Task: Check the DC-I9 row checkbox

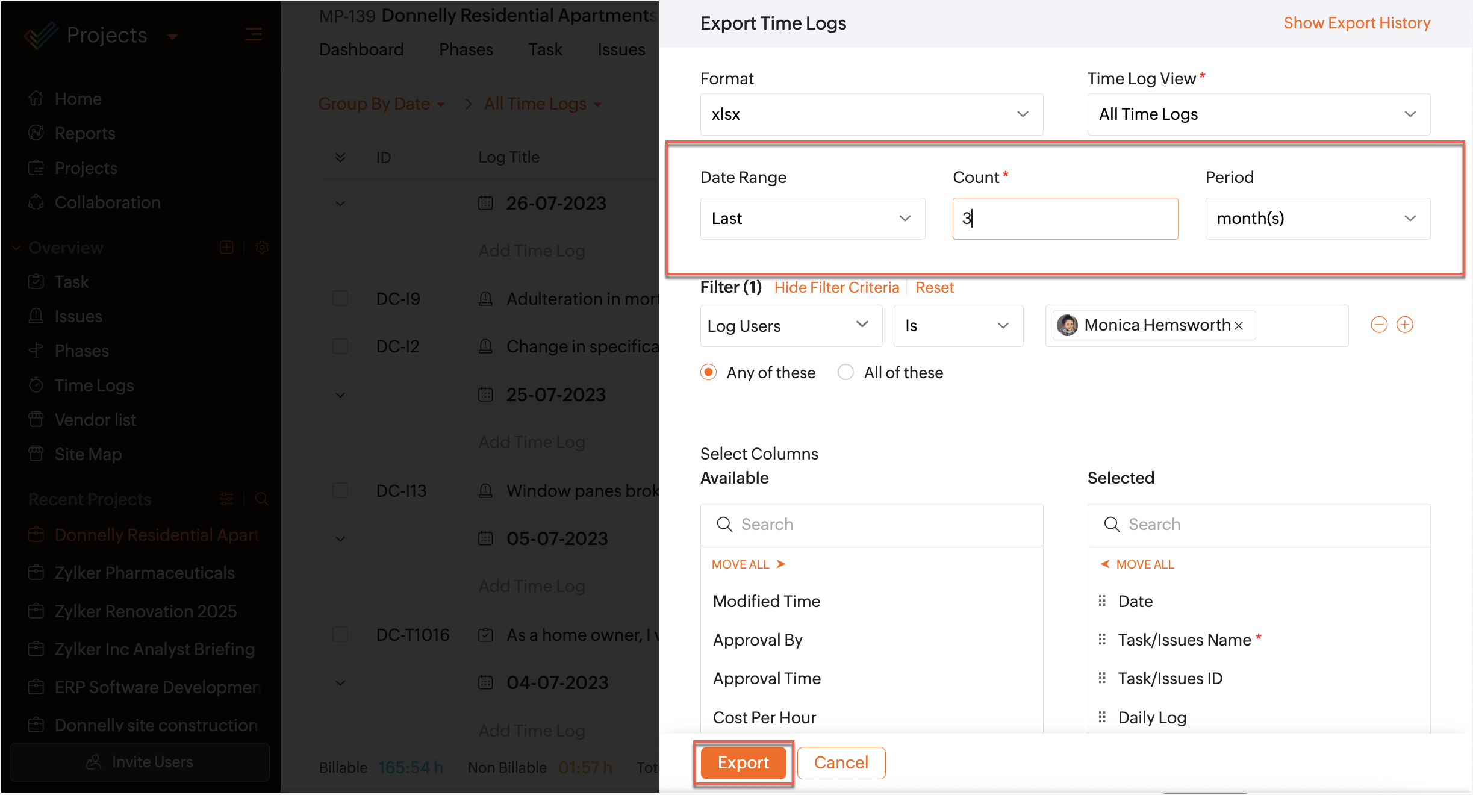Action: pos(340,299)
